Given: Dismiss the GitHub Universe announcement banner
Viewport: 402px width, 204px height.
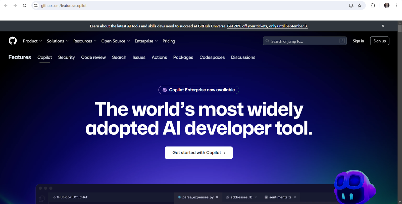Looking at the screenshot, I should pos(383,26).
